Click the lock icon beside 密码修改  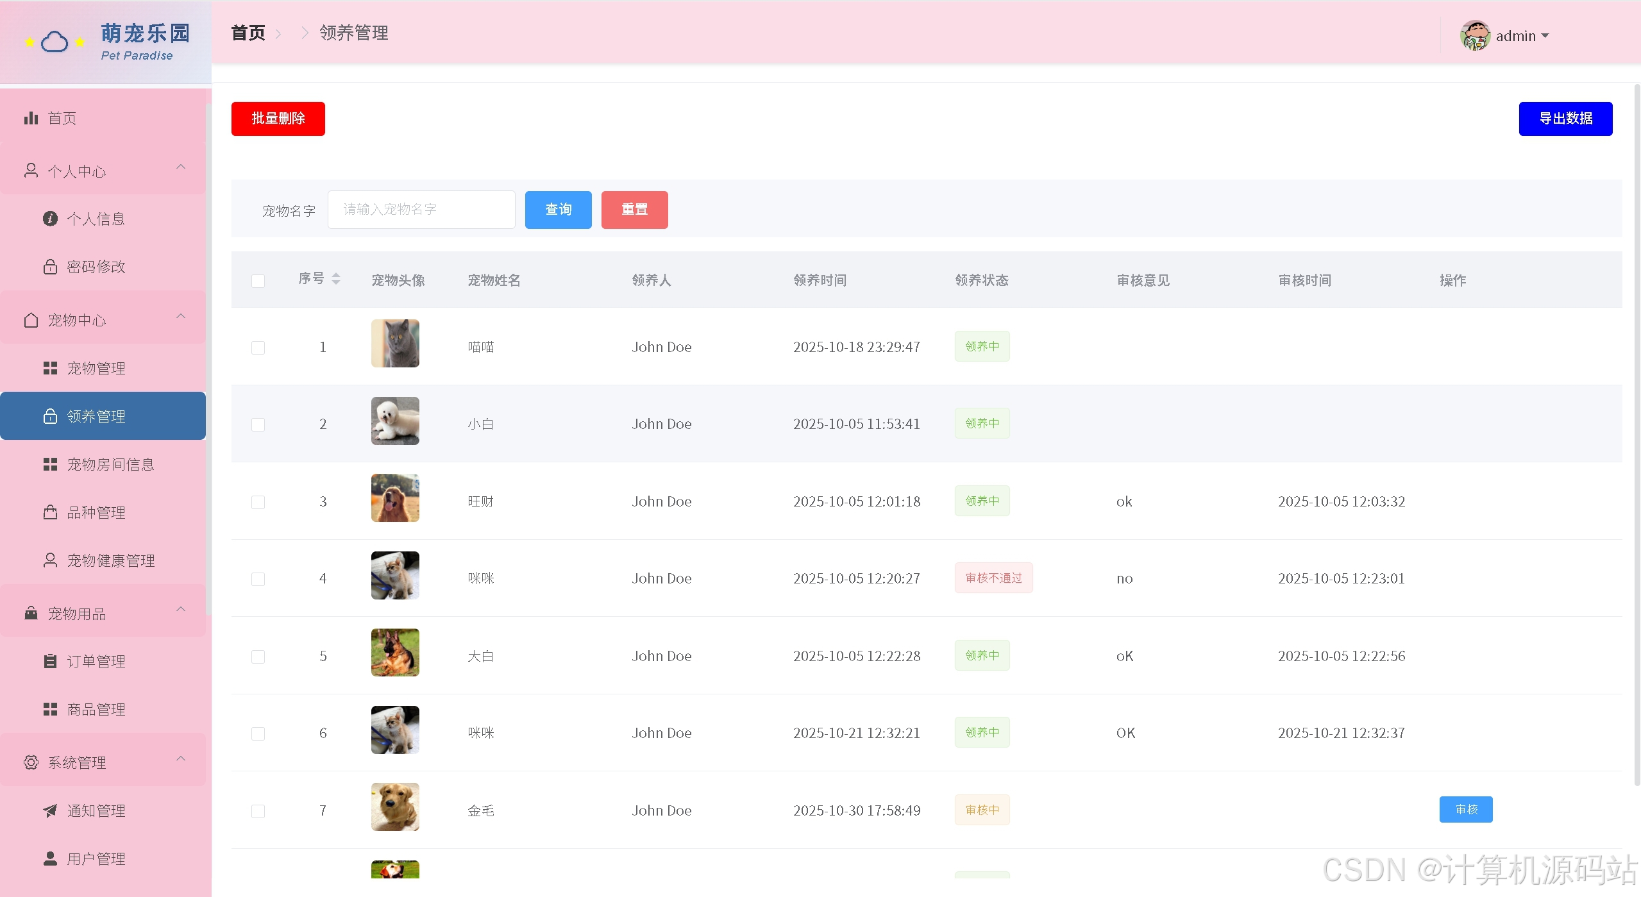[x=50, y=266]
